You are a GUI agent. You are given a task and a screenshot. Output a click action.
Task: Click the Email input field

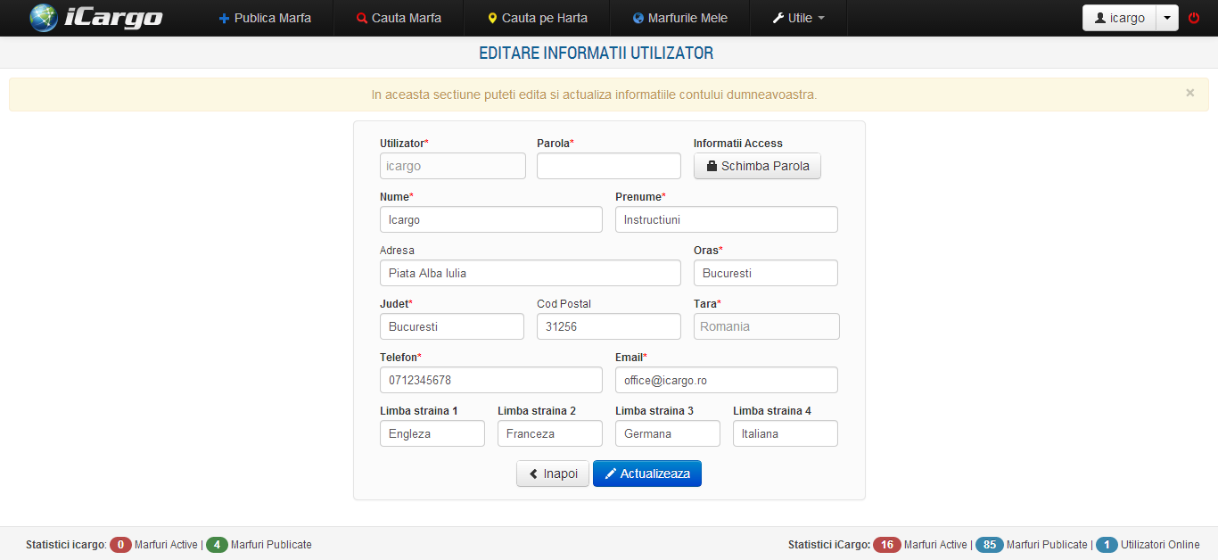(x=726, y=380)
